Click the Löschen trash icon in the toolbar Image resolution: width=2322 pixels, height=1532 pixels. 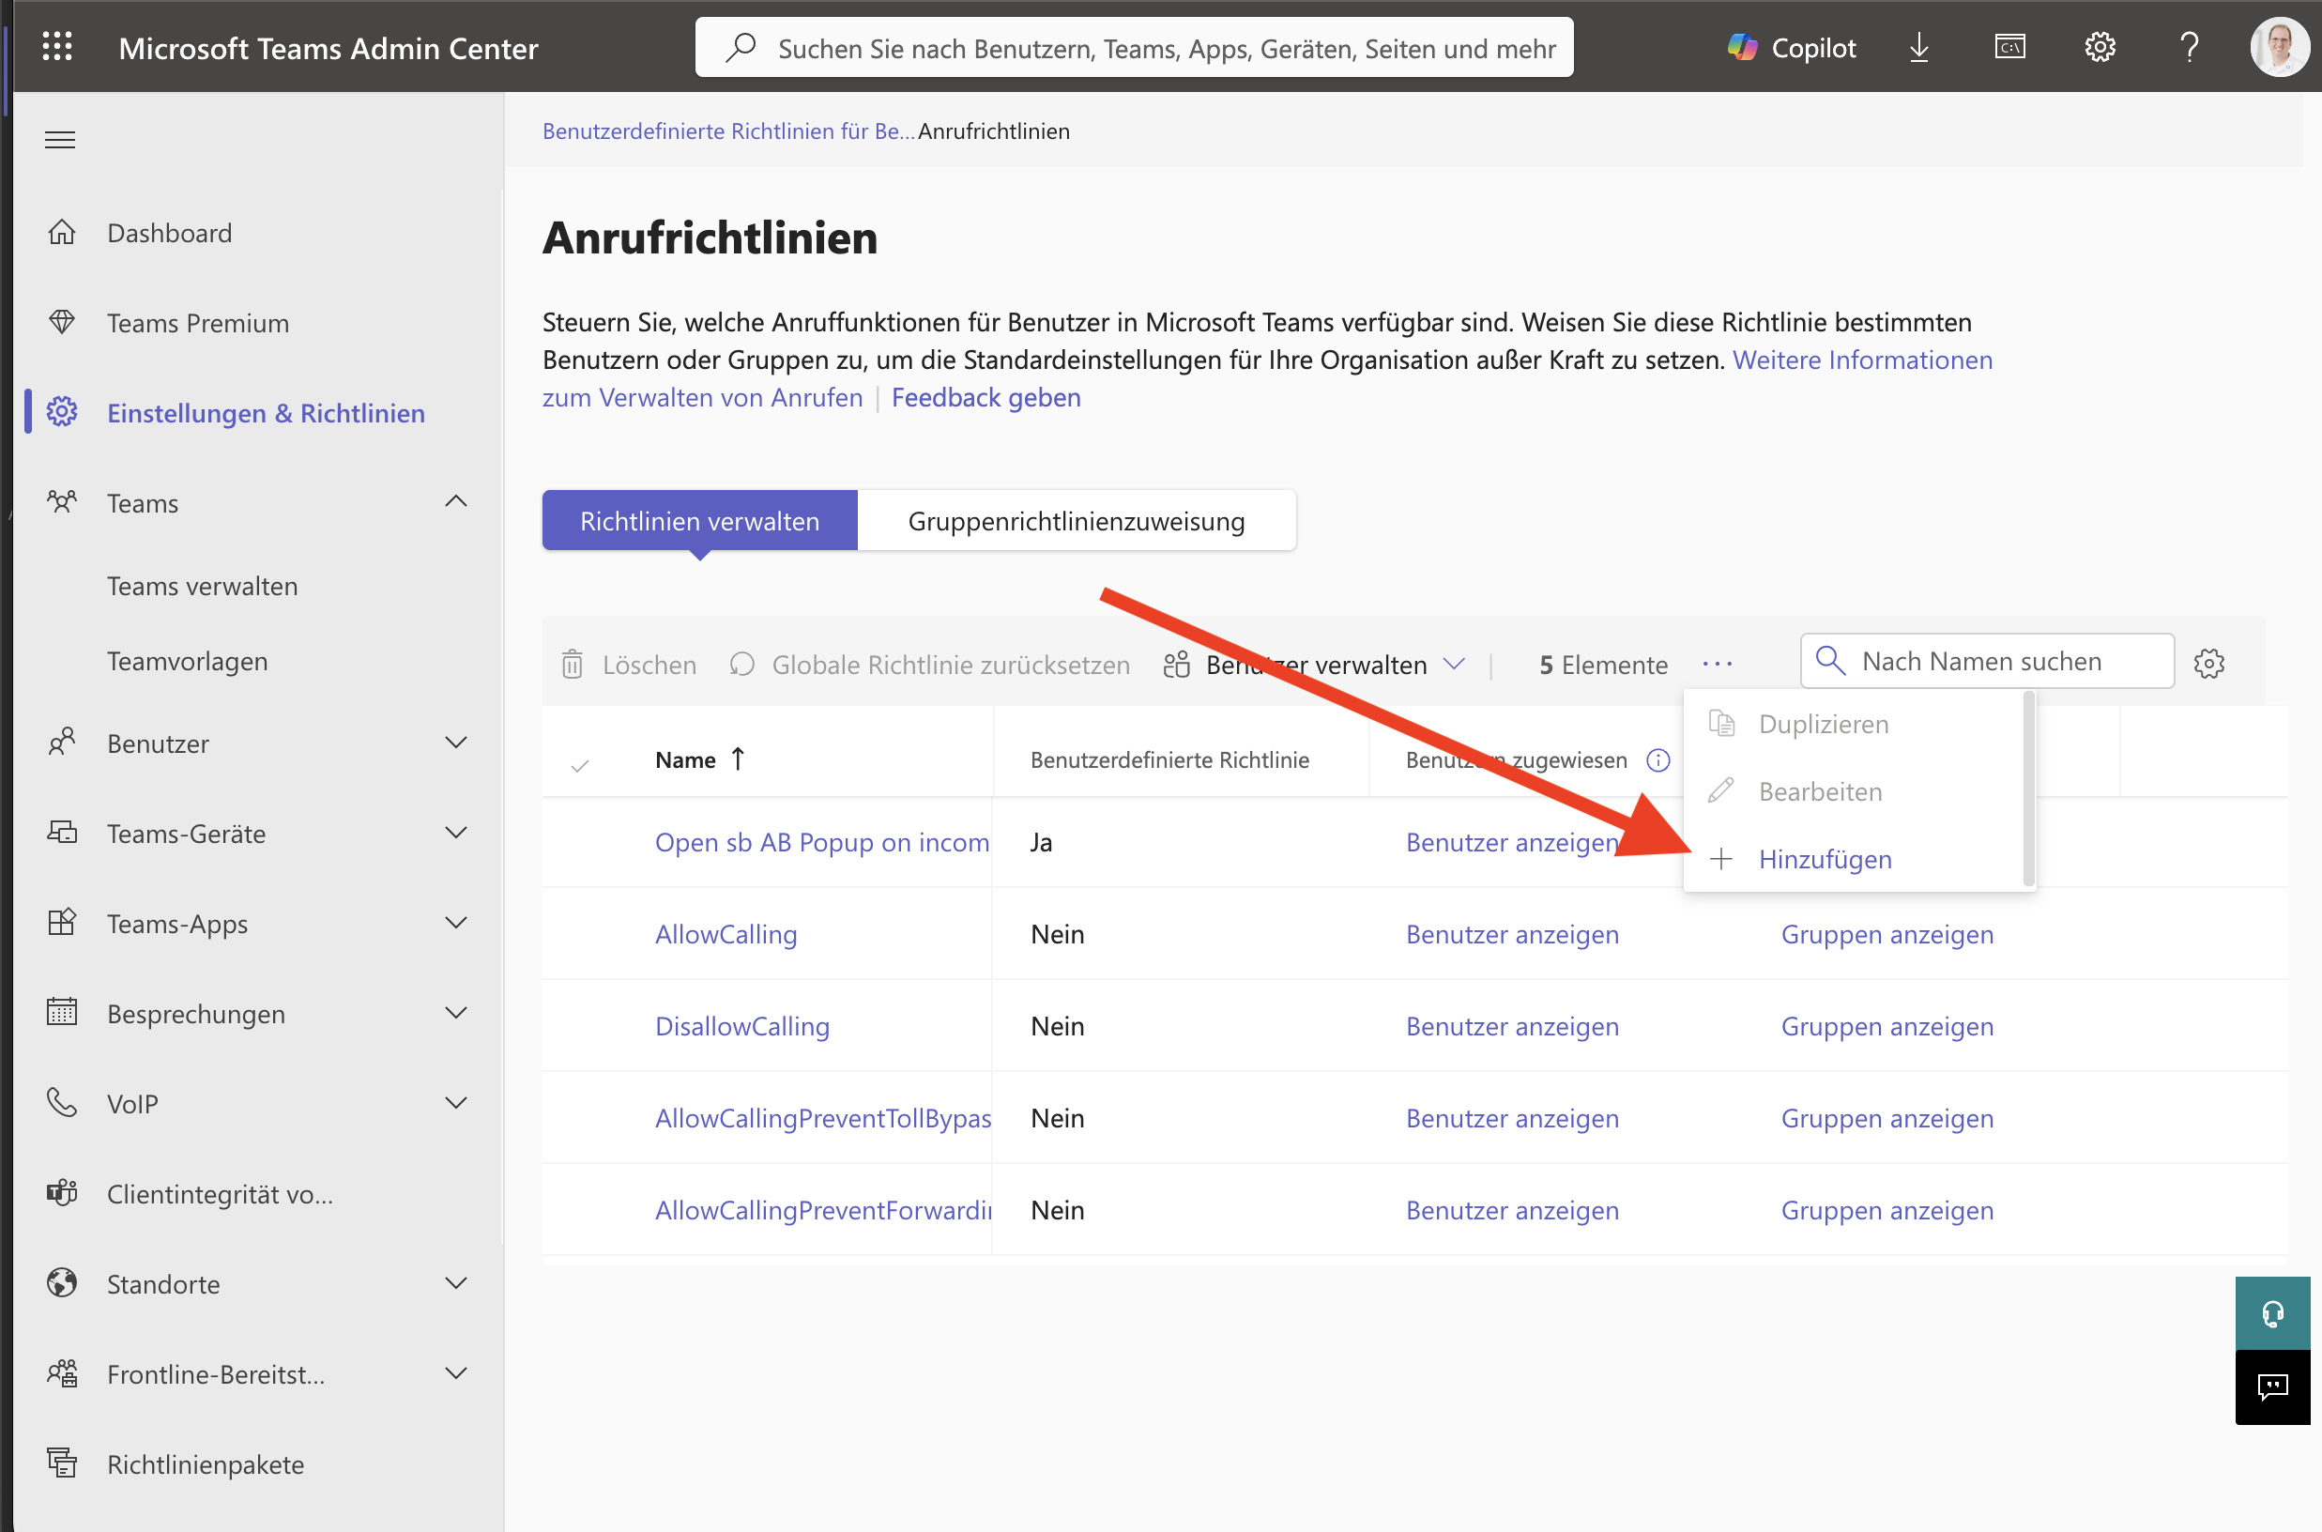pyautogui.click(x=572, y=664)
